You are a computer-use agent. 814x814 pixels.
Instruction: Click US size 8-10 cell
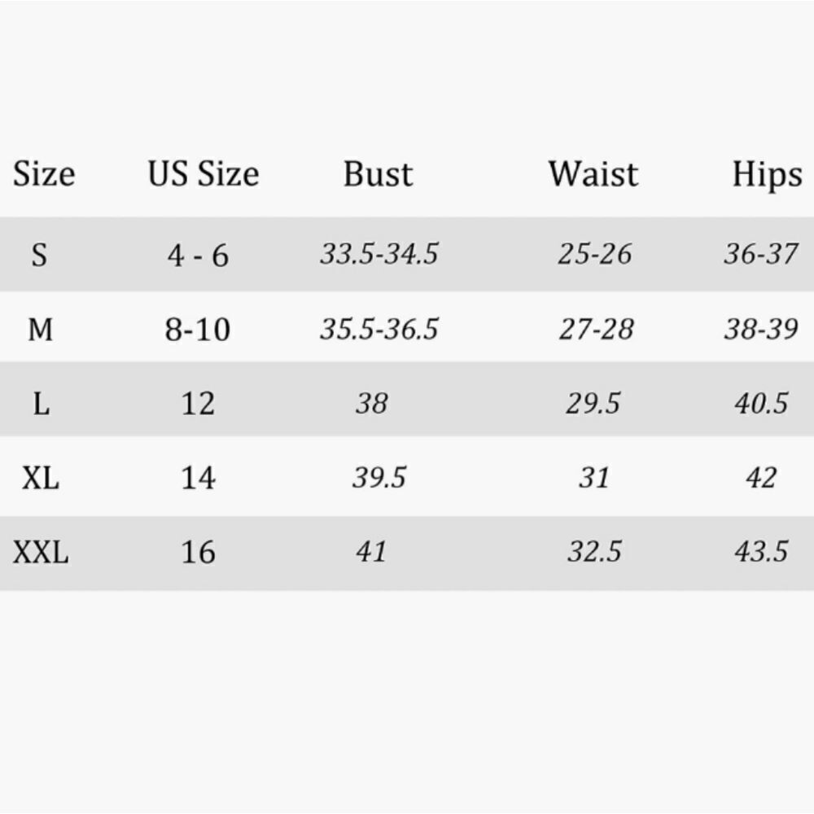(198, 330)
